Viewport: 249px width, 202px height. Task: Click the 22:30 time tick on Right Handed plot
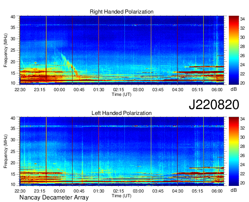(20, 90)
